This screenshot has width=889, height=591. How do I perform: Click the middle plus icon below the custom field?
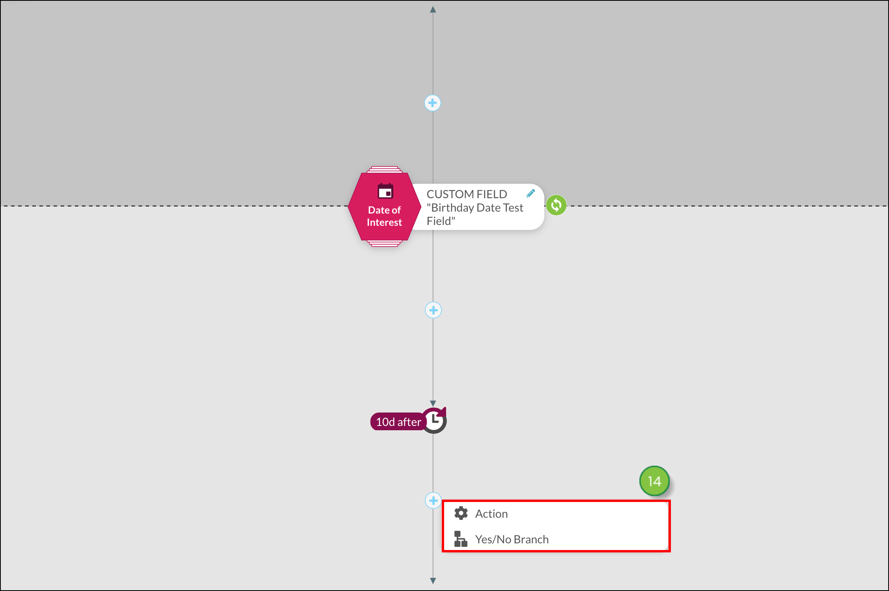tap(432, 310)
